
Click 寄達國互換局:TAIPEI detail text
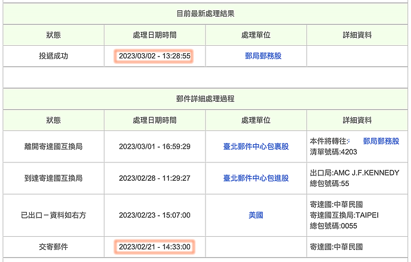pos(344,215)
